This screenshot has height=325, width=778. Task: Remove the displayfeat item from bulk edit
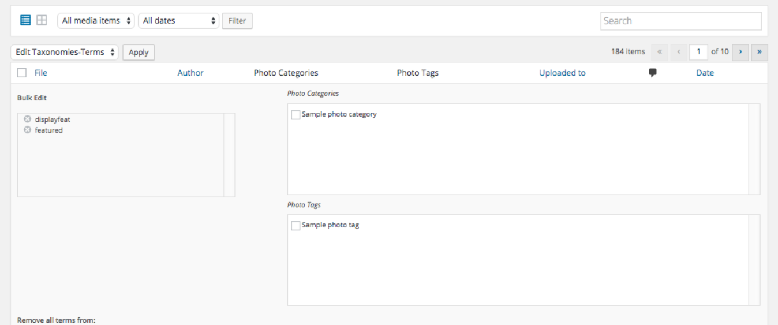[27, 119]
